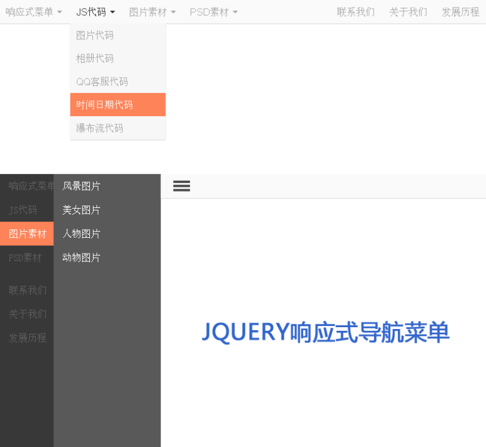Click the 联系我们 link
This screenshot has width=486, height=447.
pyautogui.click(x=355, y=12)
